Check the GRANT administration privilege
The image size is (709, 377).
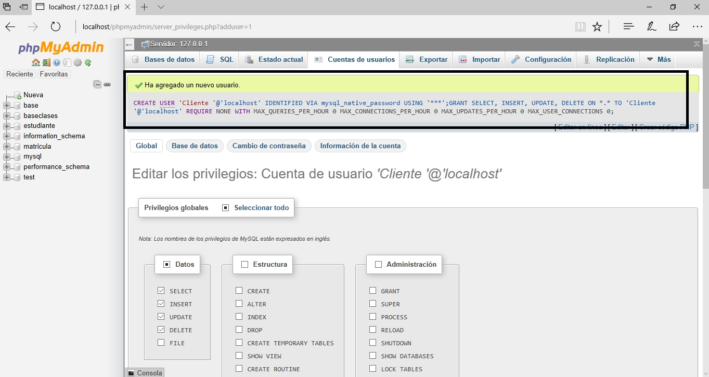click(x=372, y=291)
